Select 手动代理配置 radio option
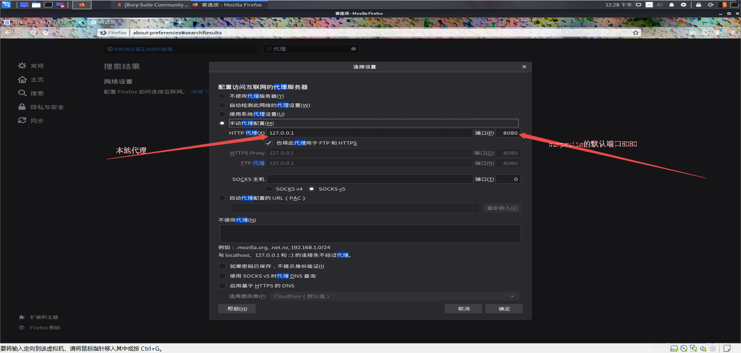Image resolution: width=741 pixels, height=353 pixels. (x=222, y=123)
